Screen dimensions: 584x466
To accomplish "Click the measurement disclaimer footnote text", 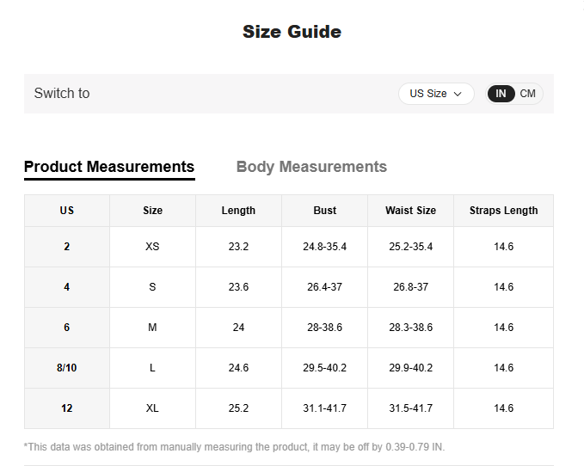I will (x=234, y=447).
